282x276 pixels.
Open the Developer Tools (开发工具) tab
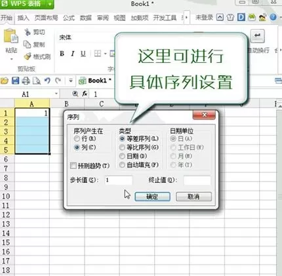(165, 18)
